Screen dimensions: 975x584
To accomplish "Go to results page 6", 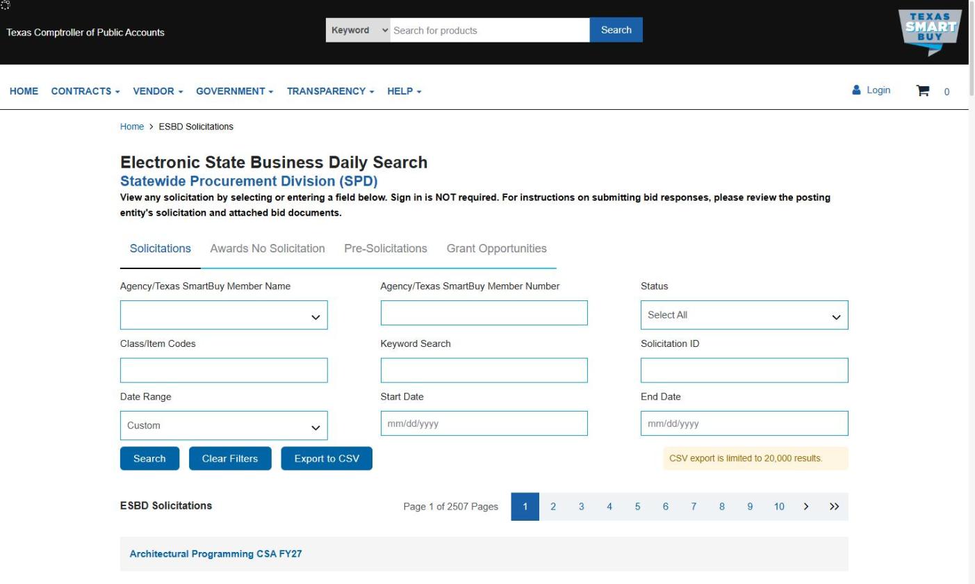I will tap(665, 506).
